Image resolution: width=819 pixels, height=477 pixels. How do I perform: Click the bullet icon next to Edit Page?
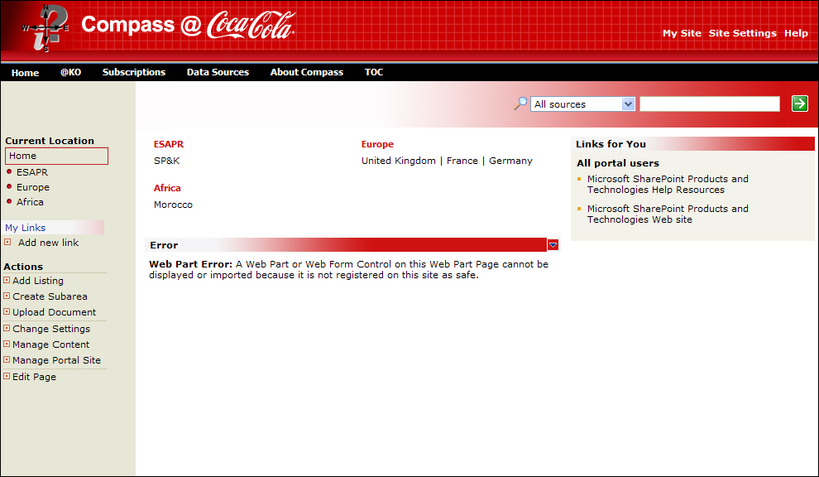[7, 376]
